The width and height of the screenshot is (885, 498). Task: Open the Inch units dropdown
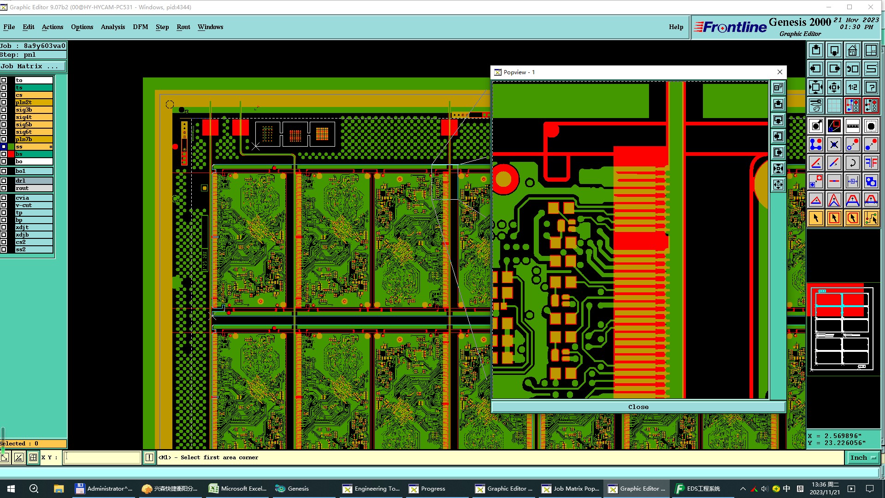862,457
